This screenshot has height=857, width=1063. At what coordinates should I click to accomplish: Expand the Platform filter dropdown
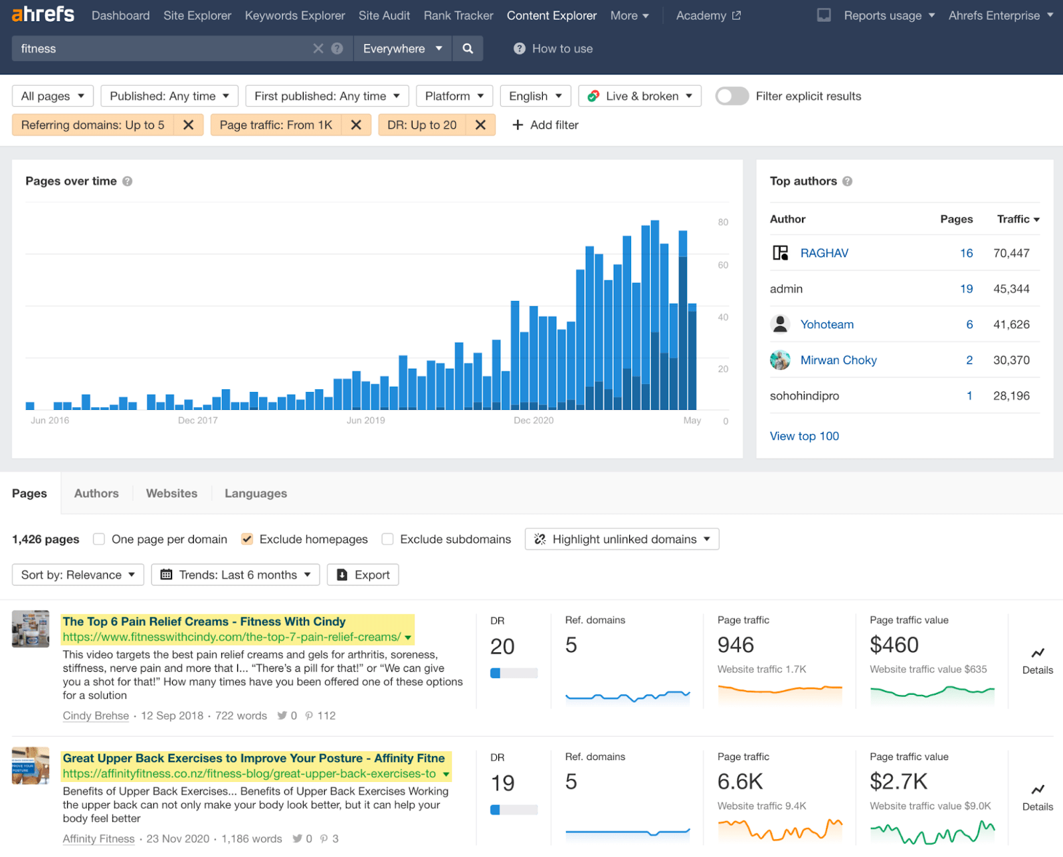pos(454,96)
